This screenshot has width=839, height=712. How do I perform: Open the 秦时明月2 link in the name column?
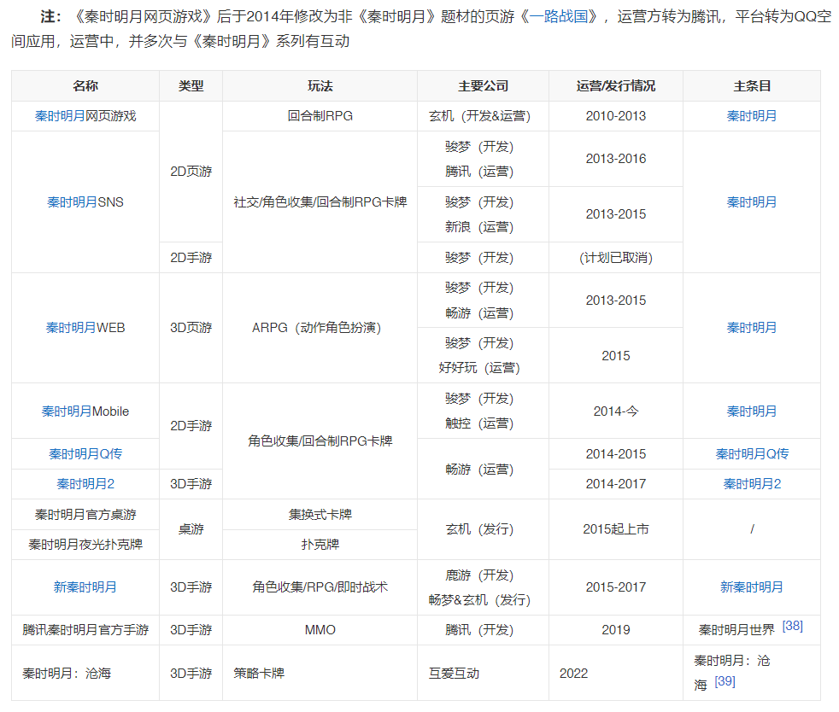click(85, 484)
